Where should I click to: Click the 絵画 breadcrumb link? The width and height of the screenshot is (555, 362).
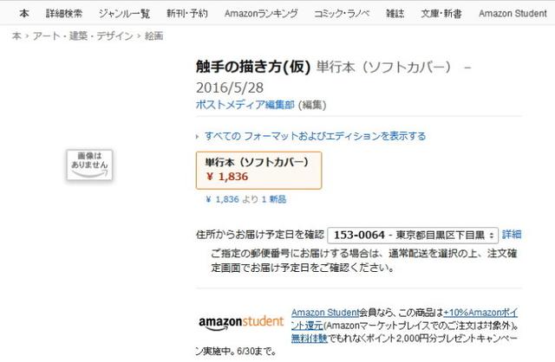[x=152, y=36]
